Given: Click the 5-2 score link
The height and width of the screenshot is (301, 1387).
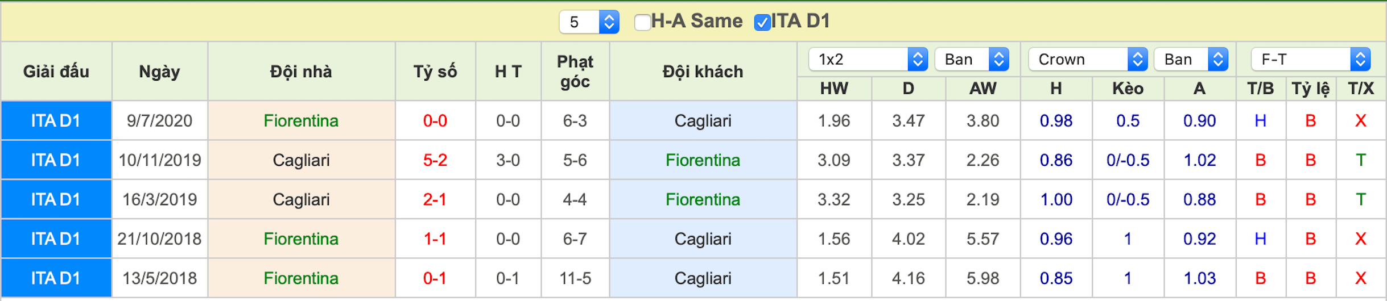Looking at the screenshot, I should (x=435, y=160).
